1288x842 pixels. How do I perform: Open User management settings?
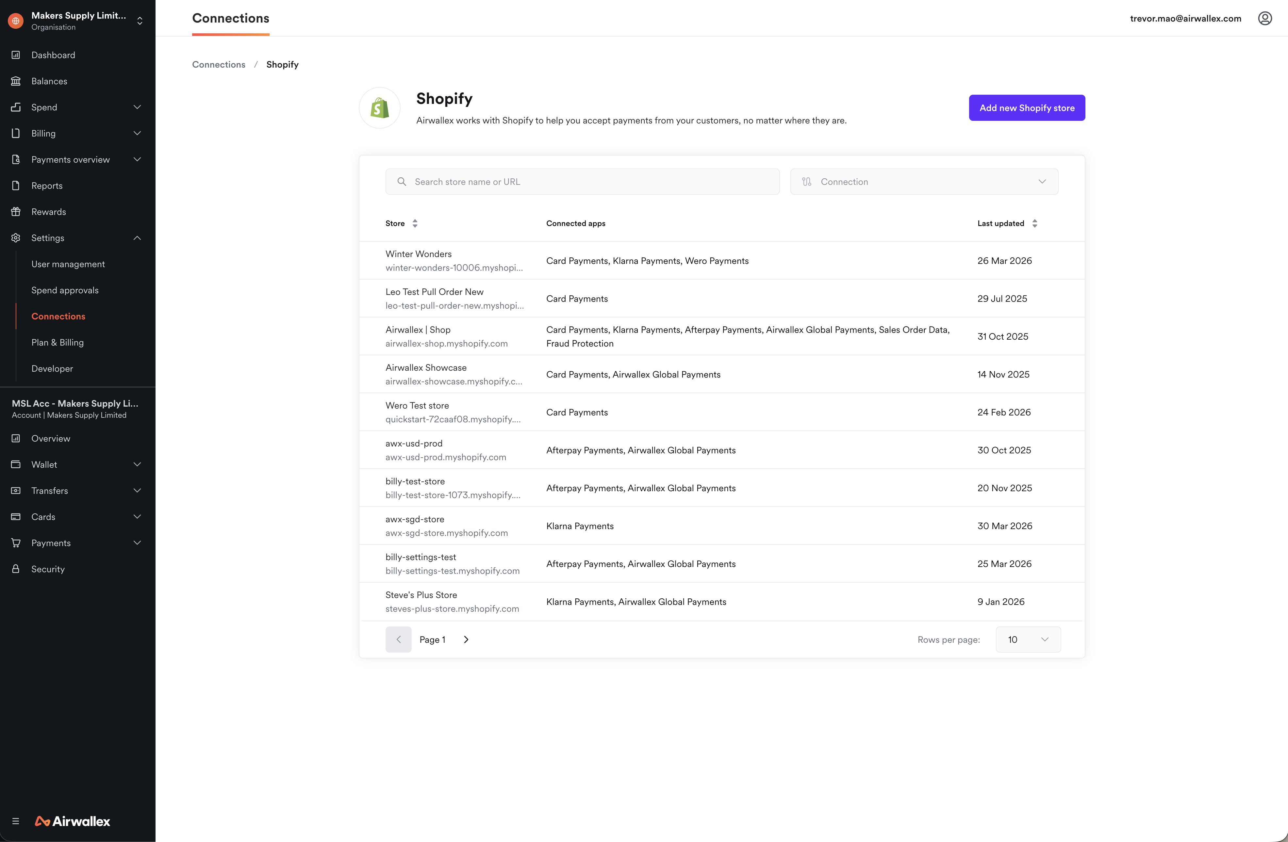(68, 264)
